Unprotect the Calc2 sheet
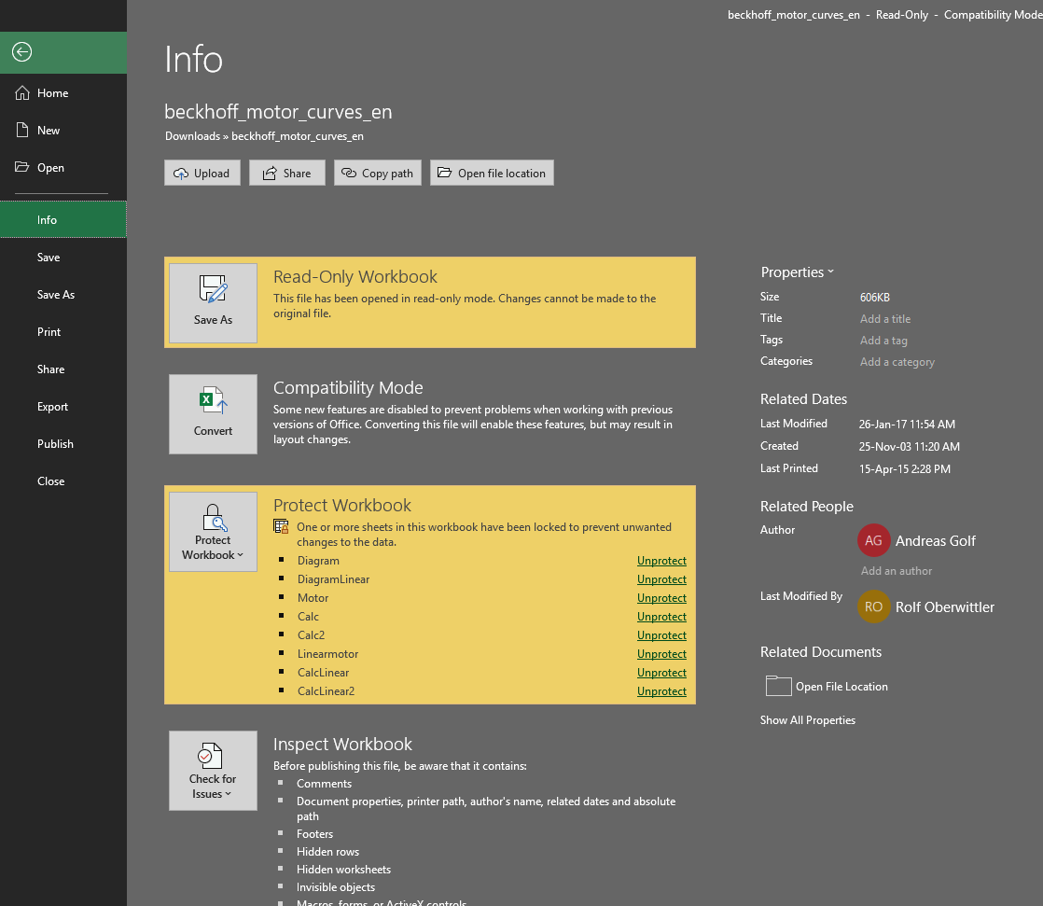The image size is (1043, 906). (x=661, y=635)
